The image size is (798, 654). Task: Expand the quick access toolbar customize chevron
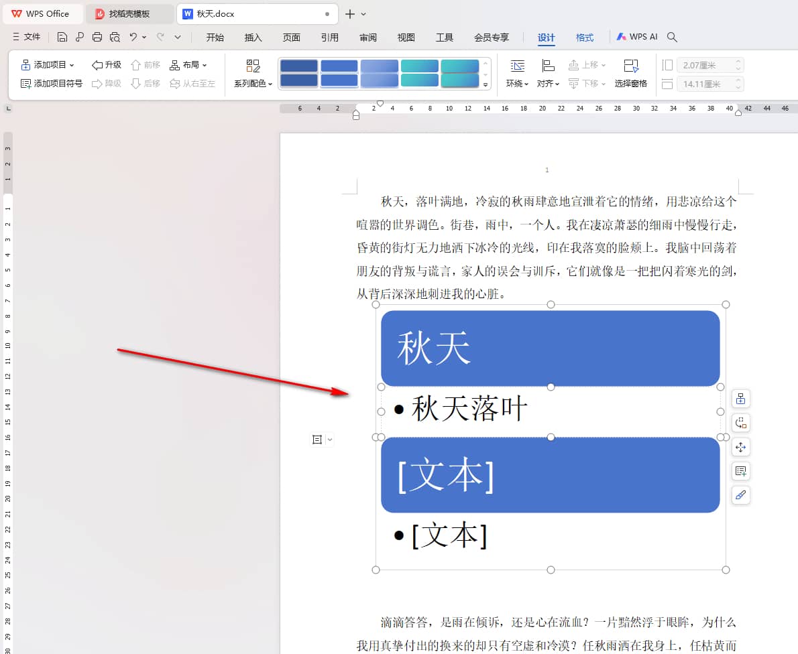[x=178, y=37]
